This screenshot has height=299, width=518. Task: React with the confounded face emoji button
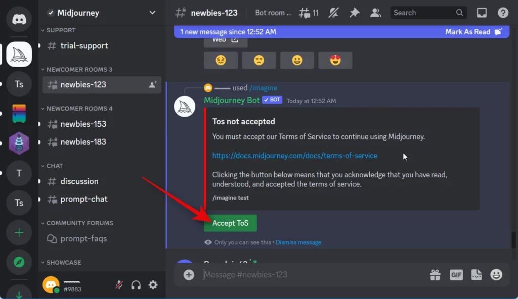click(x=221, y=60)
